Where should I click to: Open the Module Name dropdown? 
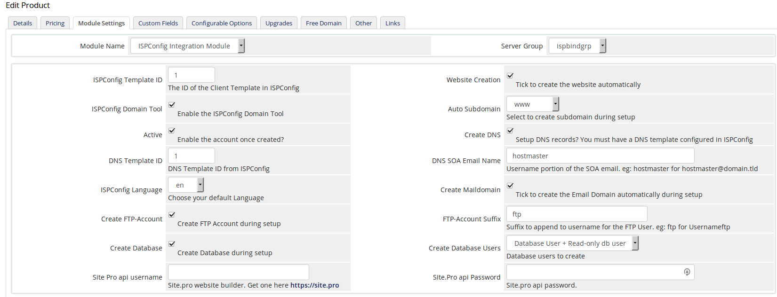pos(187,46)
